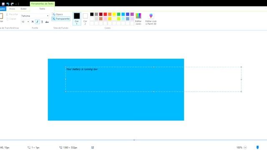Pick the gray color swatch
The height and width of the screenshot is (150, 267).
pos(96,14)
